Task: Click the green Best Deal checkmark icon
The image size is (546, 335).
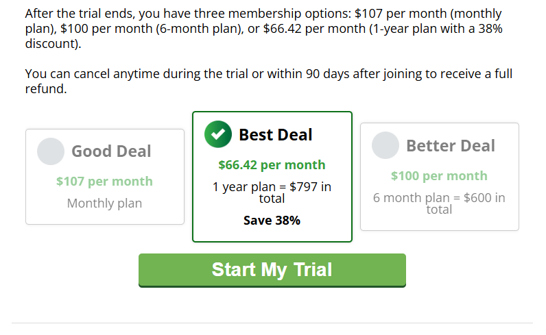Action: 218,134
